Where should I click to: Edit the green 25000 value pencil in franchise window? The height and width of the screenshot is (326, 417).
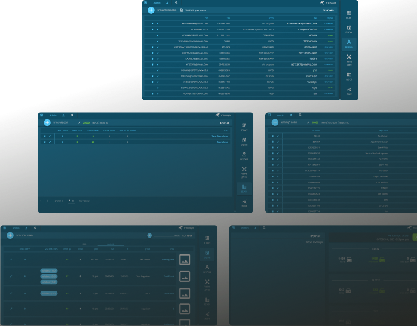(79, 123)
